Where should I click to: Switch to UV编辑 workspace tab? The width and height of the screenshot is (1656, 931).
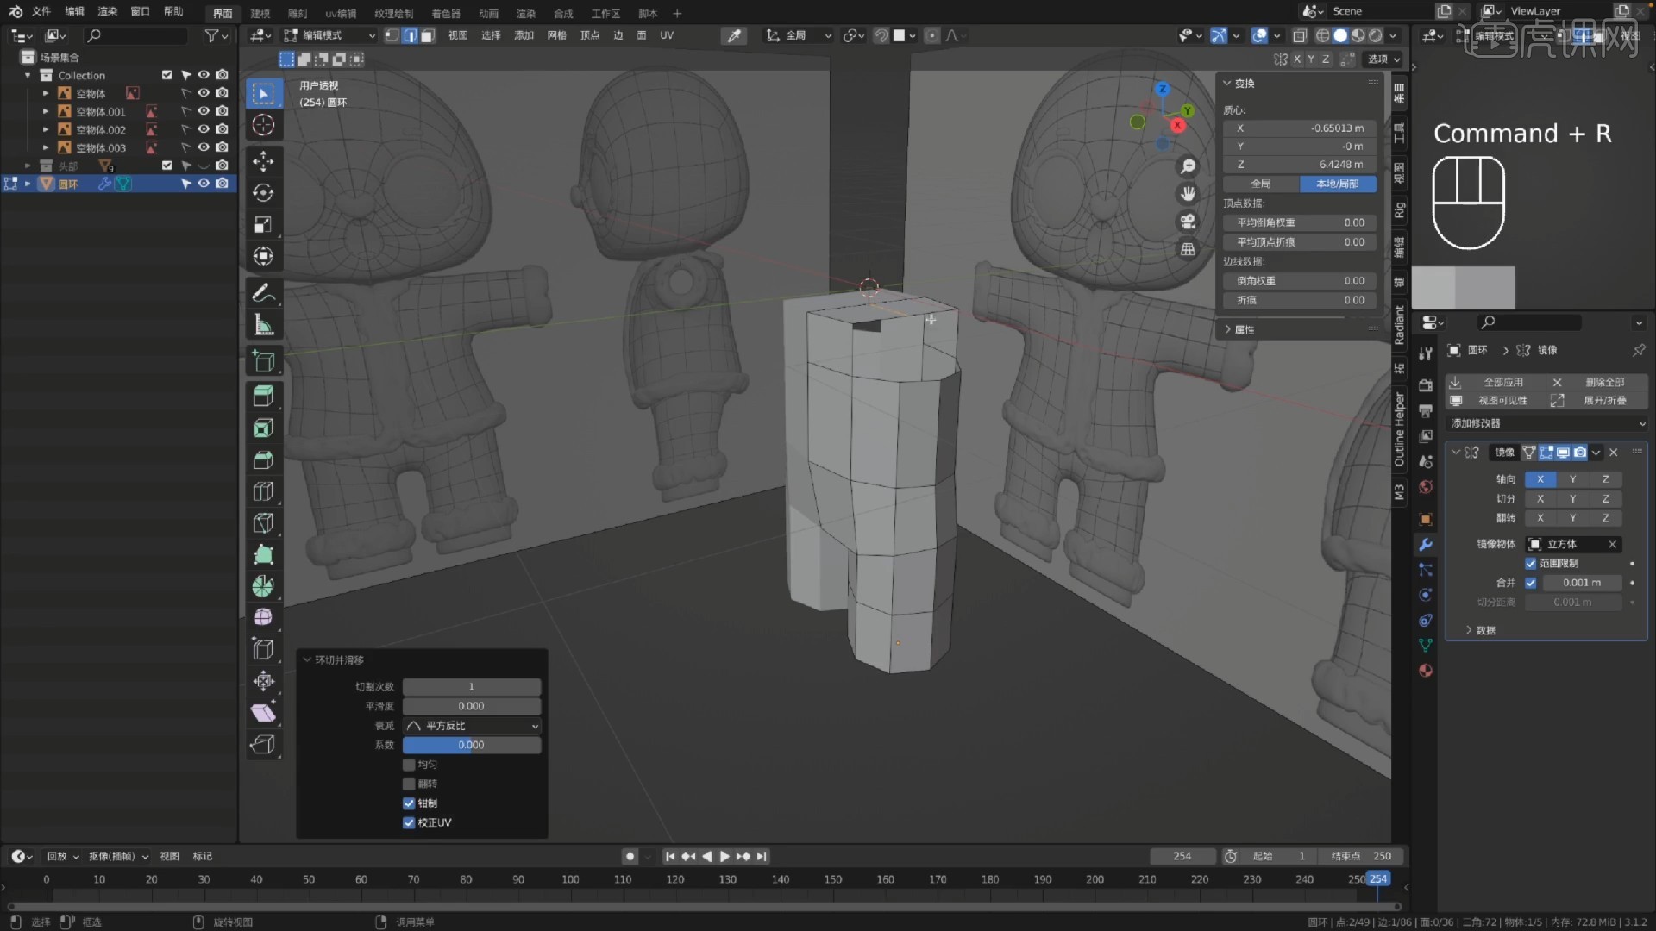341,14
